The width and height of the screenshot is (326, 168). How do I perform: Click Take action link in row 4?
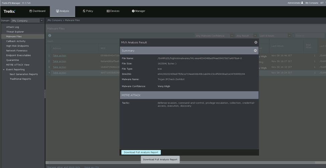[60, 73]
